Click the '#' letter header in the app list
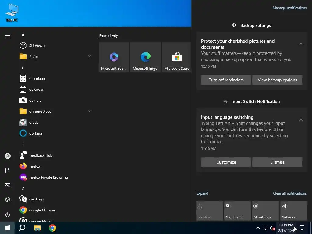 [23, 35]
